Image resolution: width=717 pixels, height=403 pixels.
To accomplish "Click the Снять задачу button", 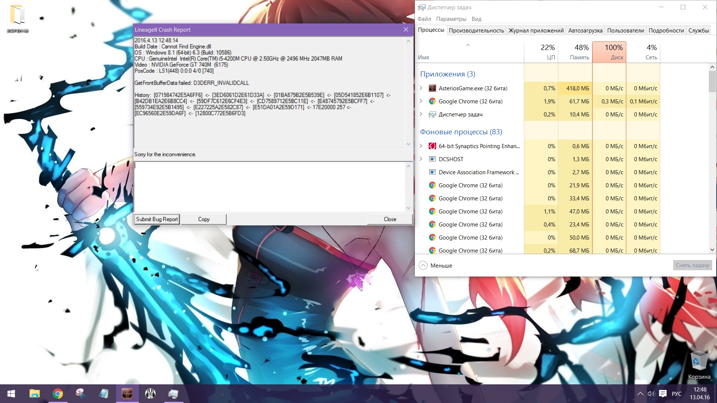I will point(692,265).
